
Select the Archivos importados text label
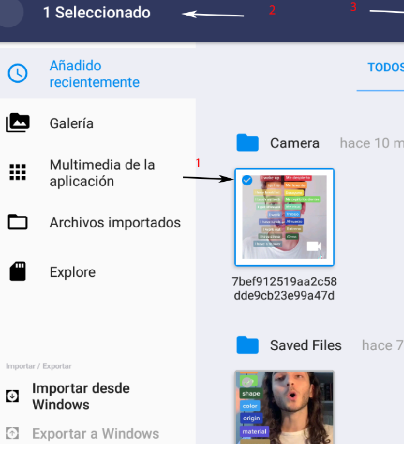[x=115, y=223]
